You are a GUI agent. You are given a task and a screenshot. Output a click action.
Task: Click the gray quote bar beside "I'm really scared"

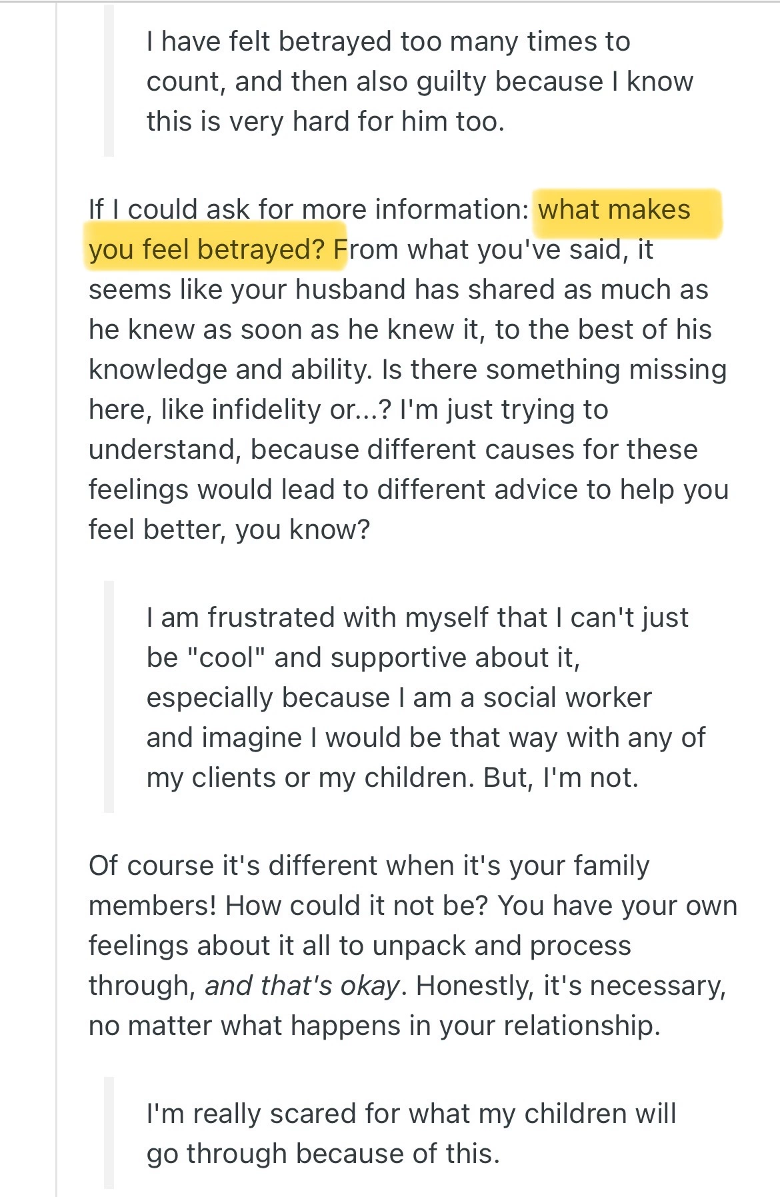[109, 1133]
